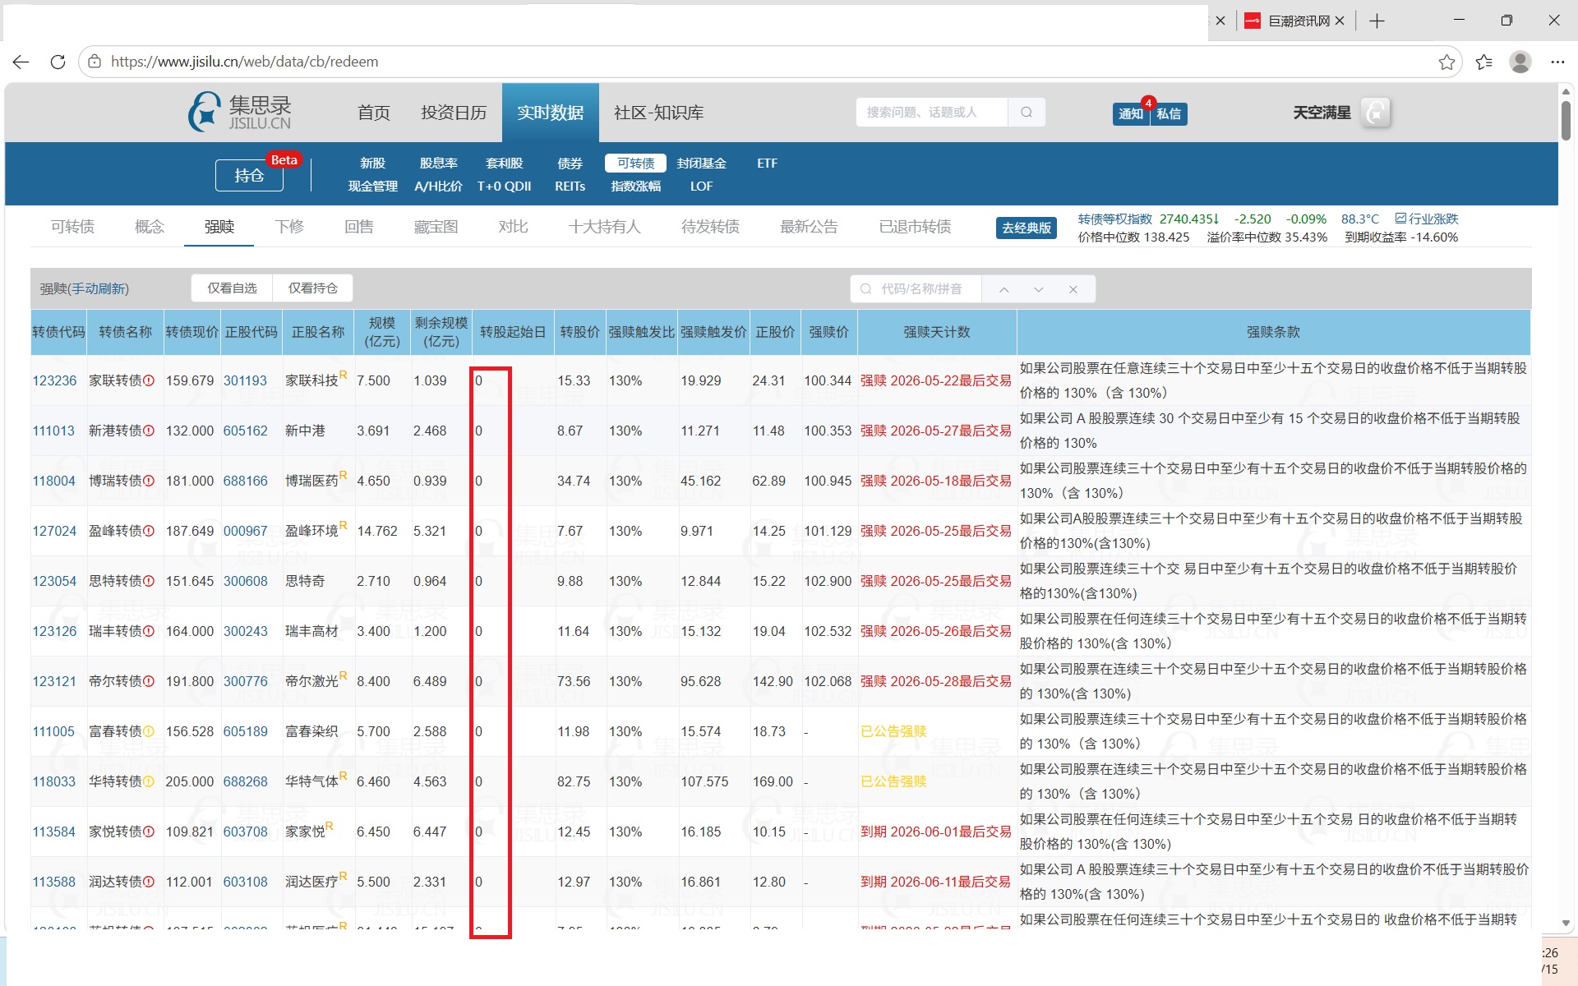This screenshot has height=986, width=1578.
Task: Open stock code 300776 link
Action: click(x=246, y=682)
